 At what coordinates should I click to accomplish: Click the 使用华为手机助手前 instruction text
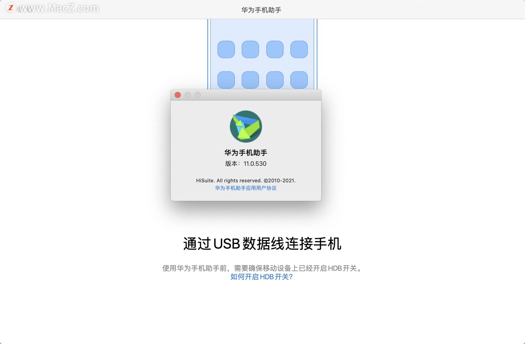pos(262,268)
